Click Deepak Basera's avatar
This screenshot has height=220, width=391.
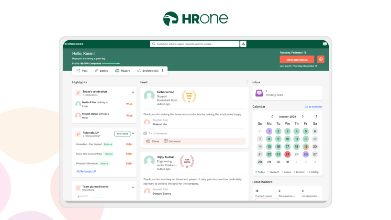(147, 191)
